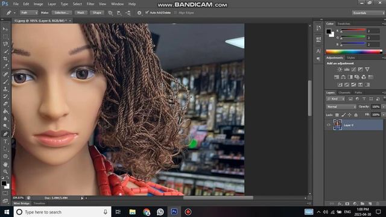Select the Clone Stamp tool
The height and width of the screenshot is (217, 386).
click(5, 89)
